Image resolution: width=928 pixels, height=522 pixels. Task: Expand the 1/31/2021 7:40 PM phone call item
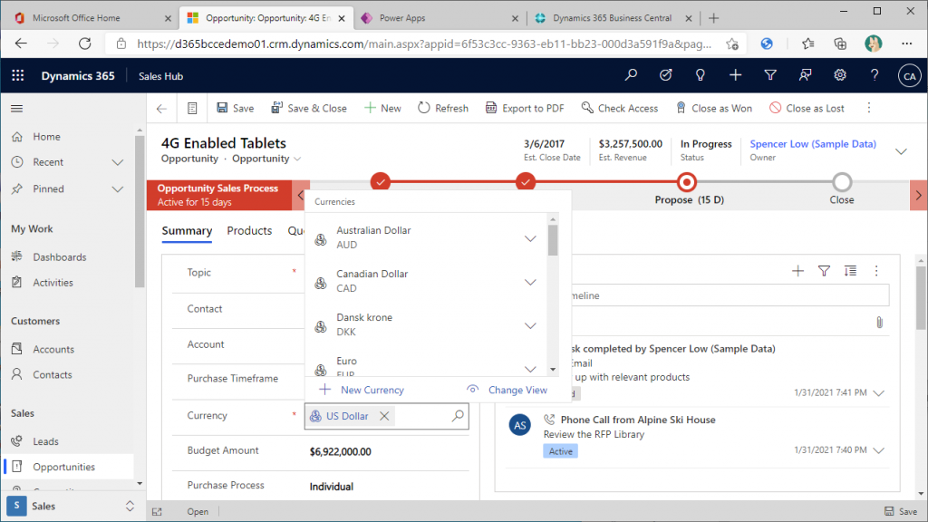[x=879, y=450]
